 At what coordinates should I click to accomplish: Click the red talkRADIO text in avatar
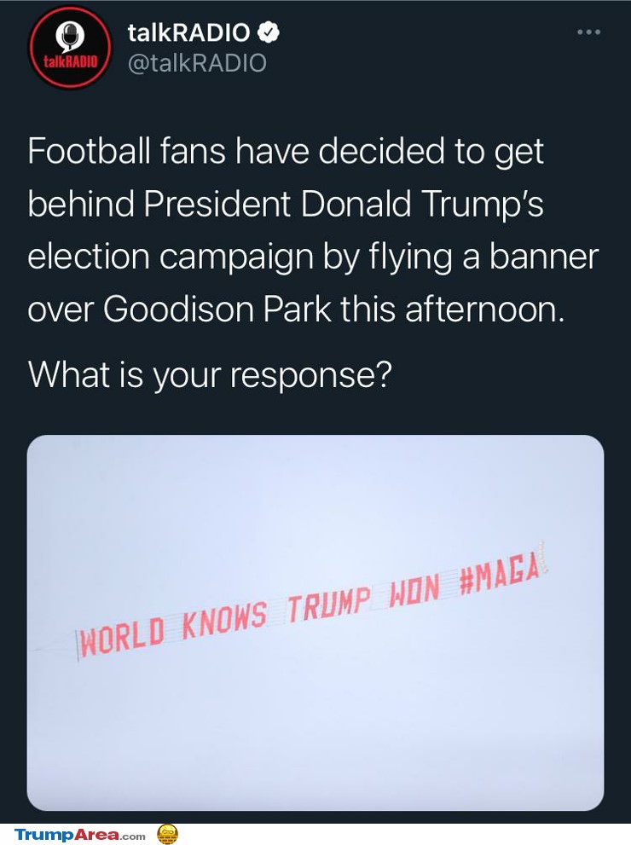coord(71,61)
